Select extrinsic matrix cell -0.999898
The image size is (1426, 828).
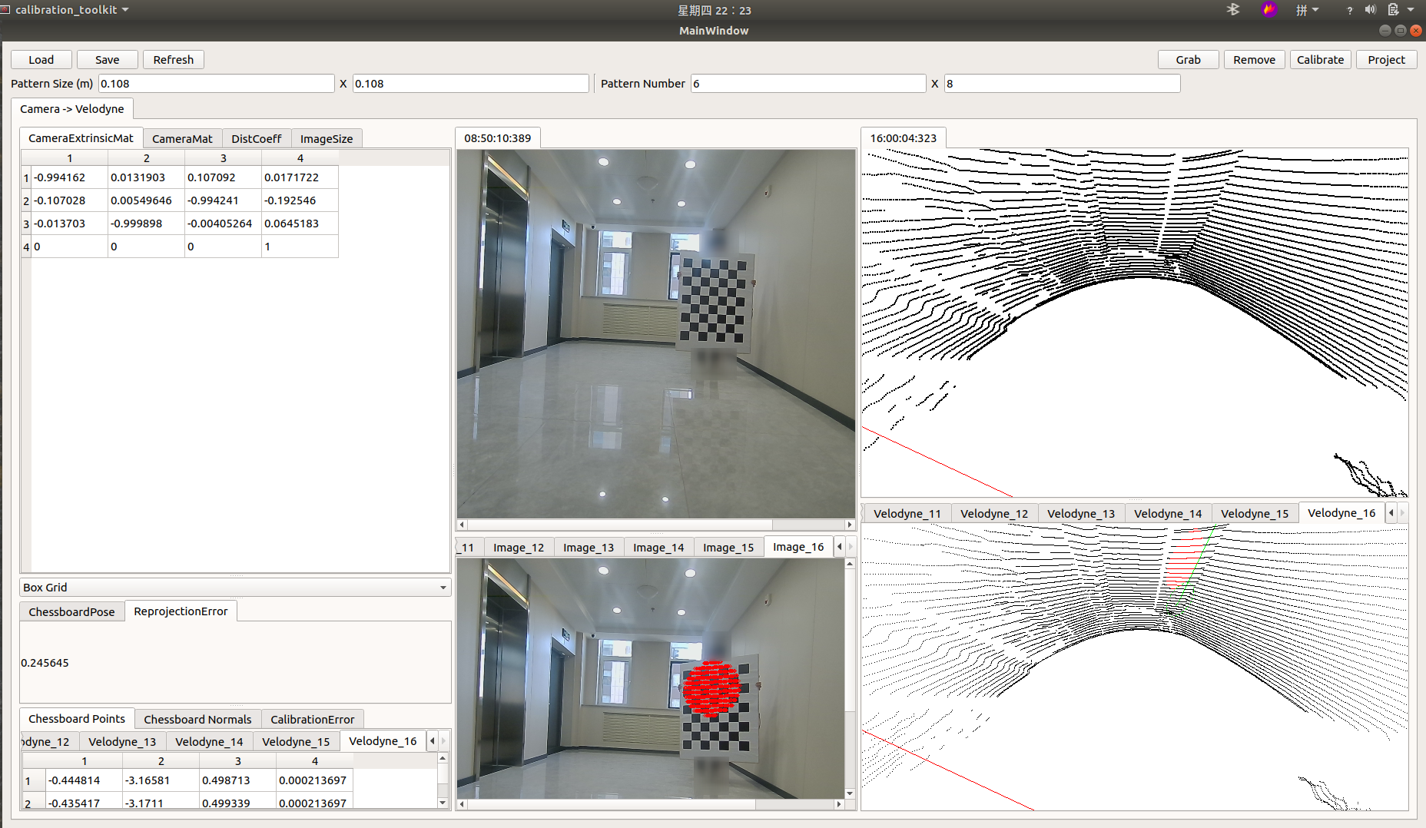[146, 224]
